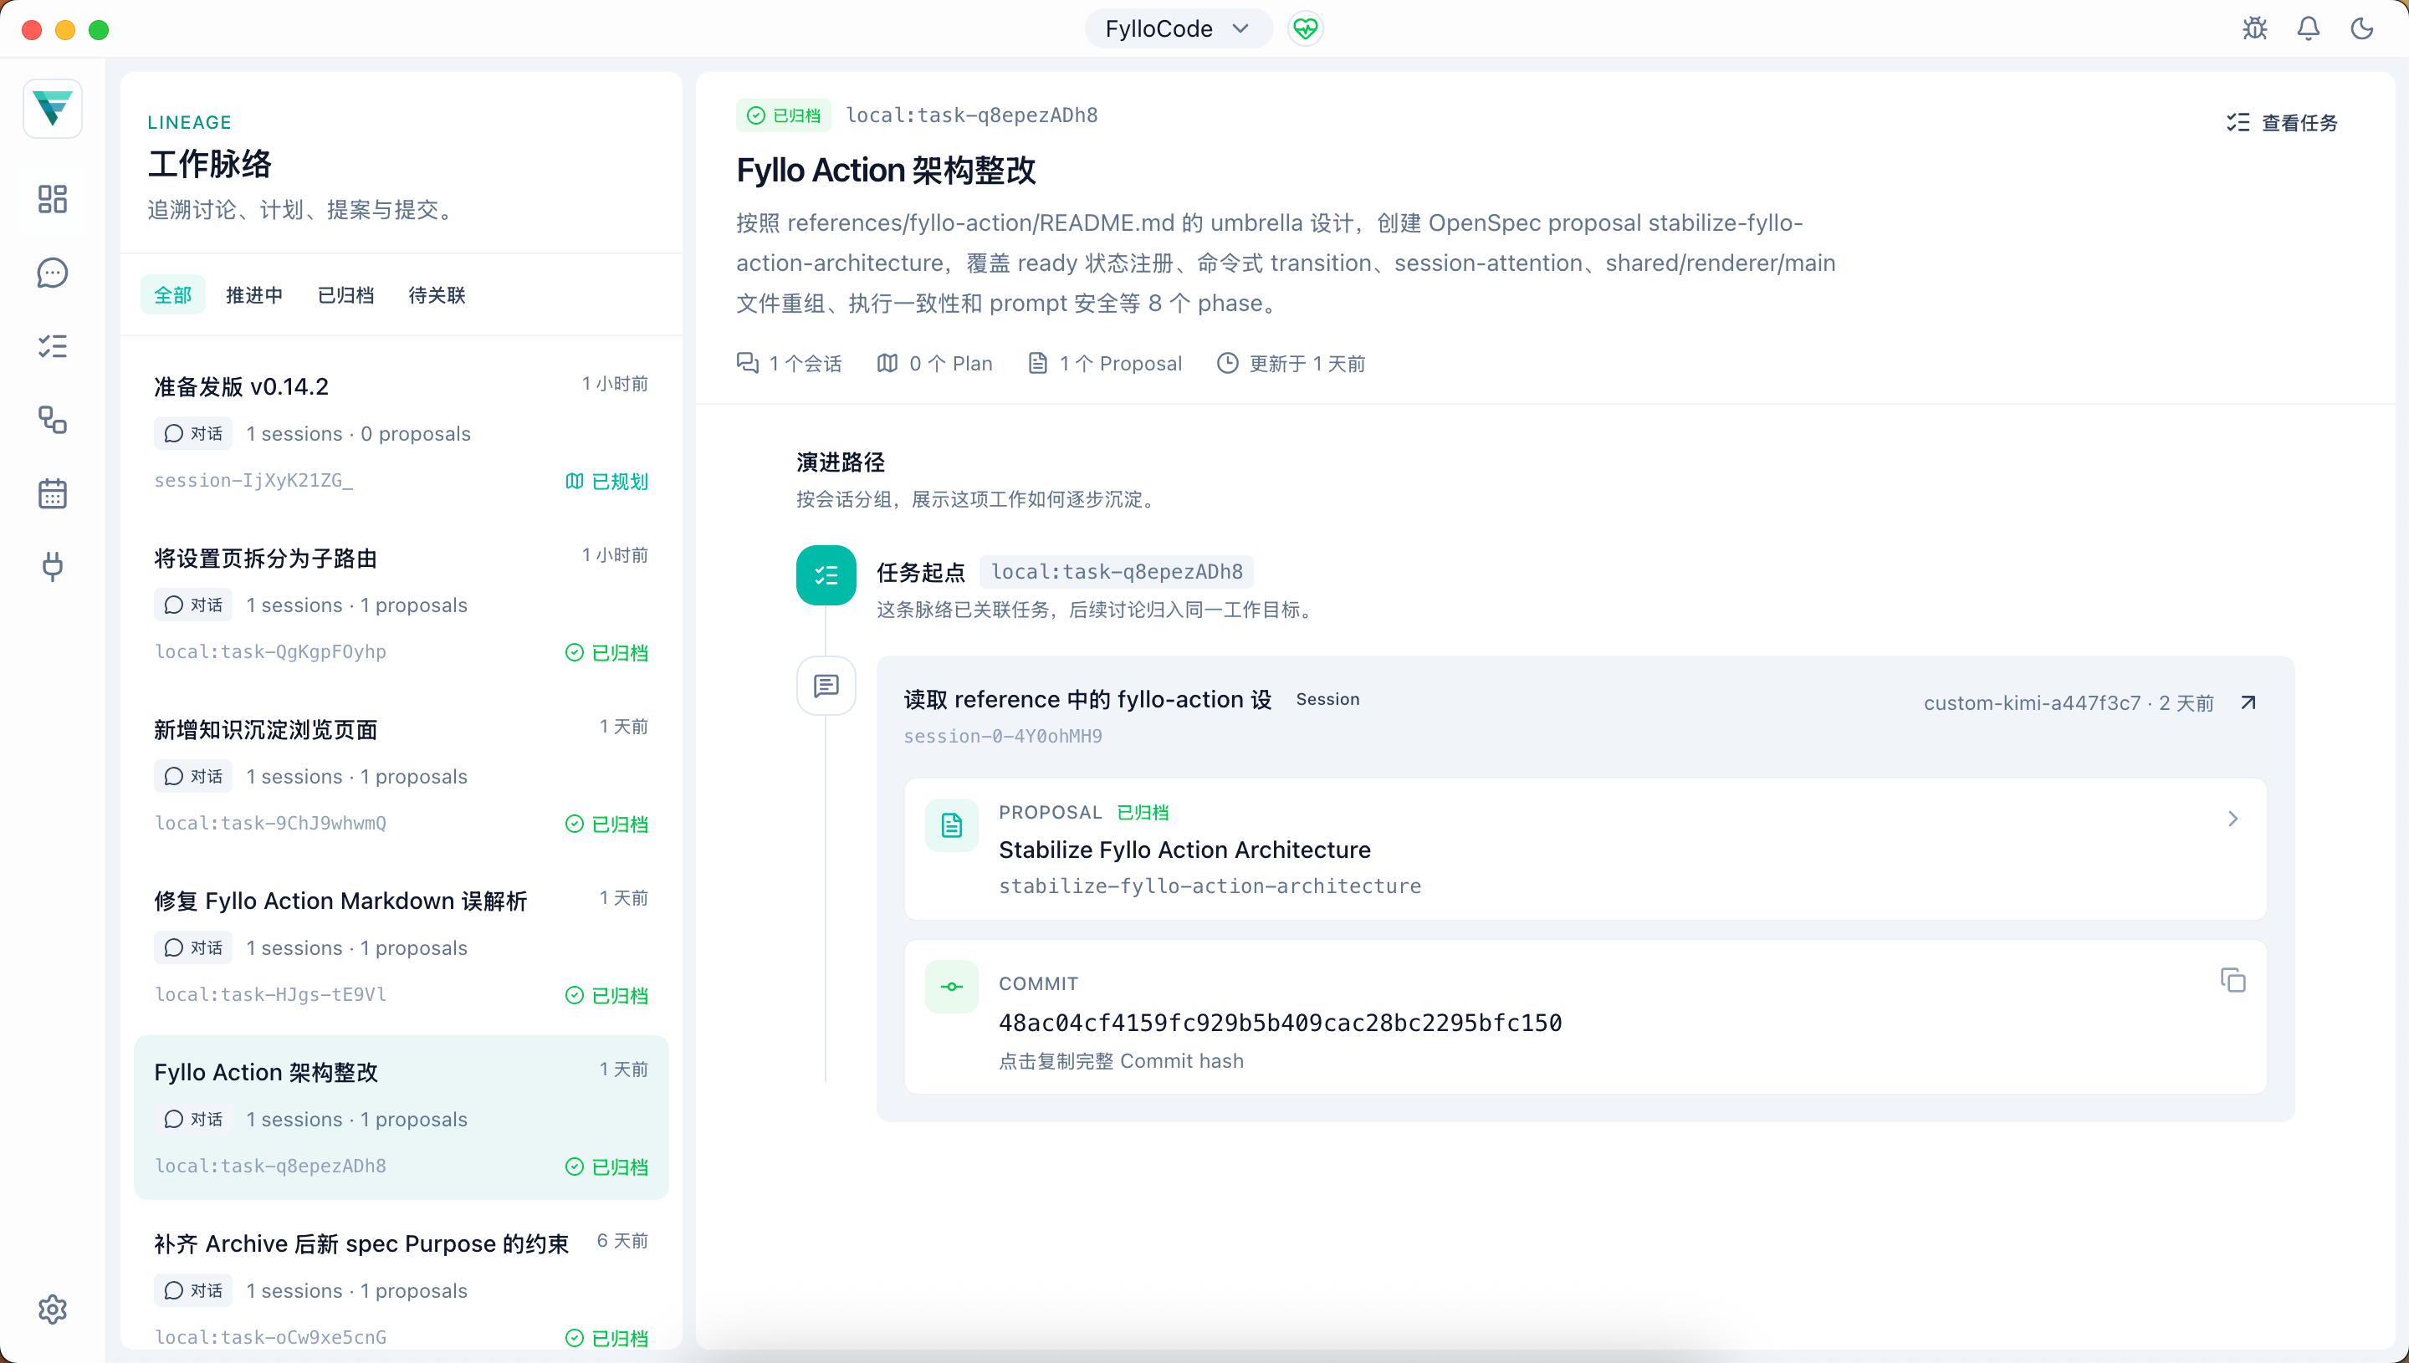Open 修复 Fyllo Action Markdown 误解析 item

coord(401,947)
